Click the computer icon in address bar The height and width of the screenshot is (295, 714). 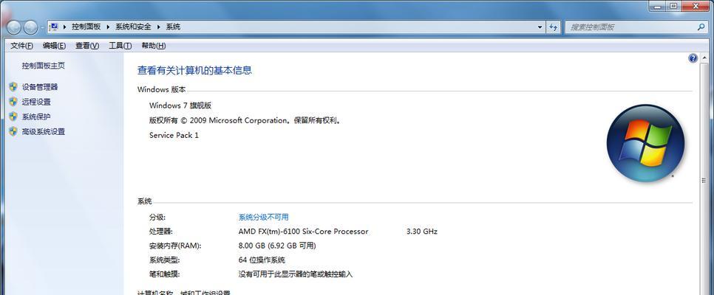pos(54,27)
